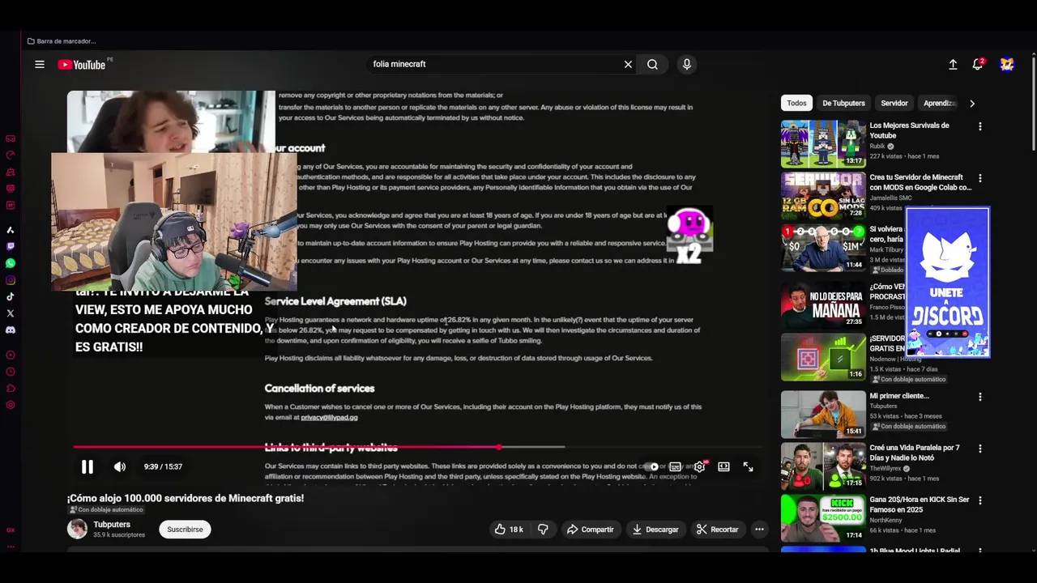Open the Barra de marcadores bookmarks folder
The image size is (1037, 583).
pyautogui.click(x=62, y=41)
